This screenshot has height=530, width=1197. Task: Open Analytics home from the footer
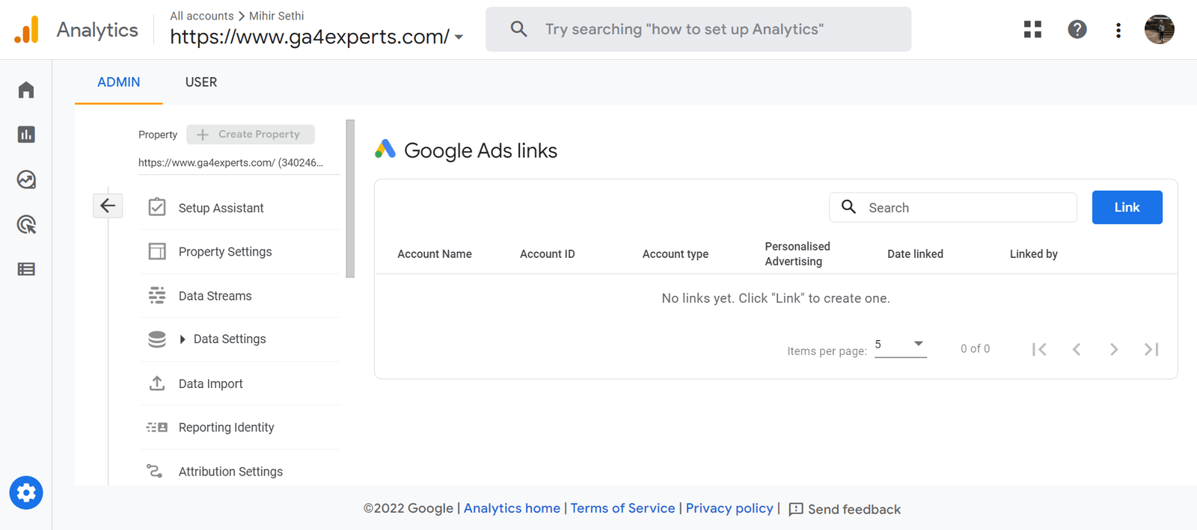pyautogui.click(x=512, y=508)
